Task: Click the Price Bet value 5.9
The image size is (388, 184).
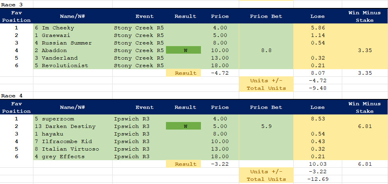Action: click(x=265, y=126)
